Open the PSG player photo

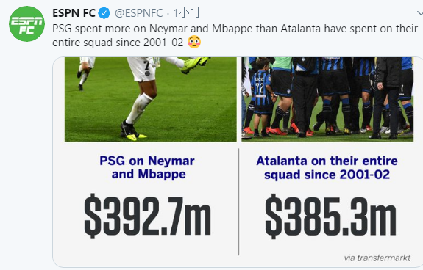[x=151, y=99]
